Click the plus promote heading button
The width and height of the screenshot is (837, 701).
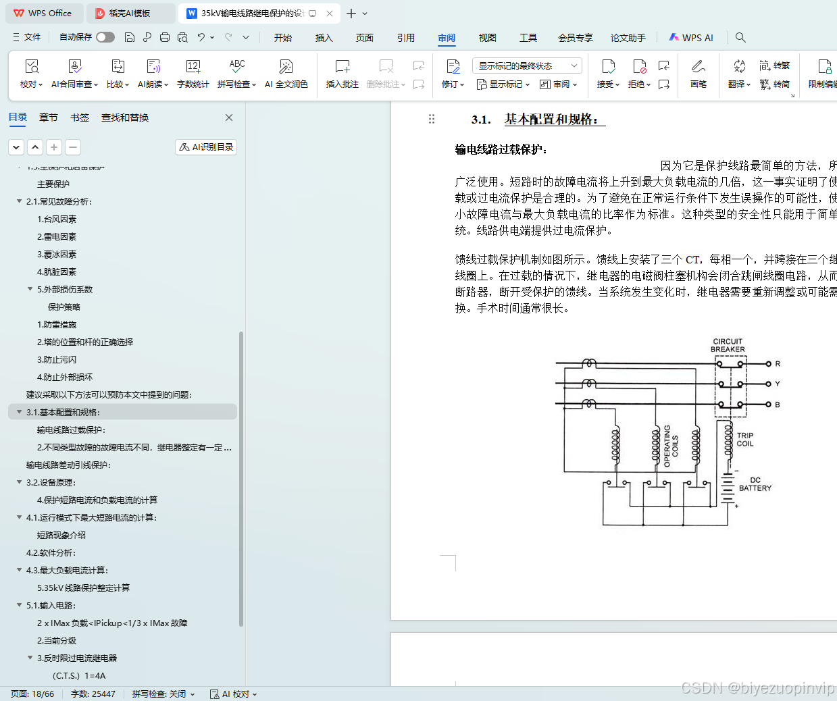(54, 147)
